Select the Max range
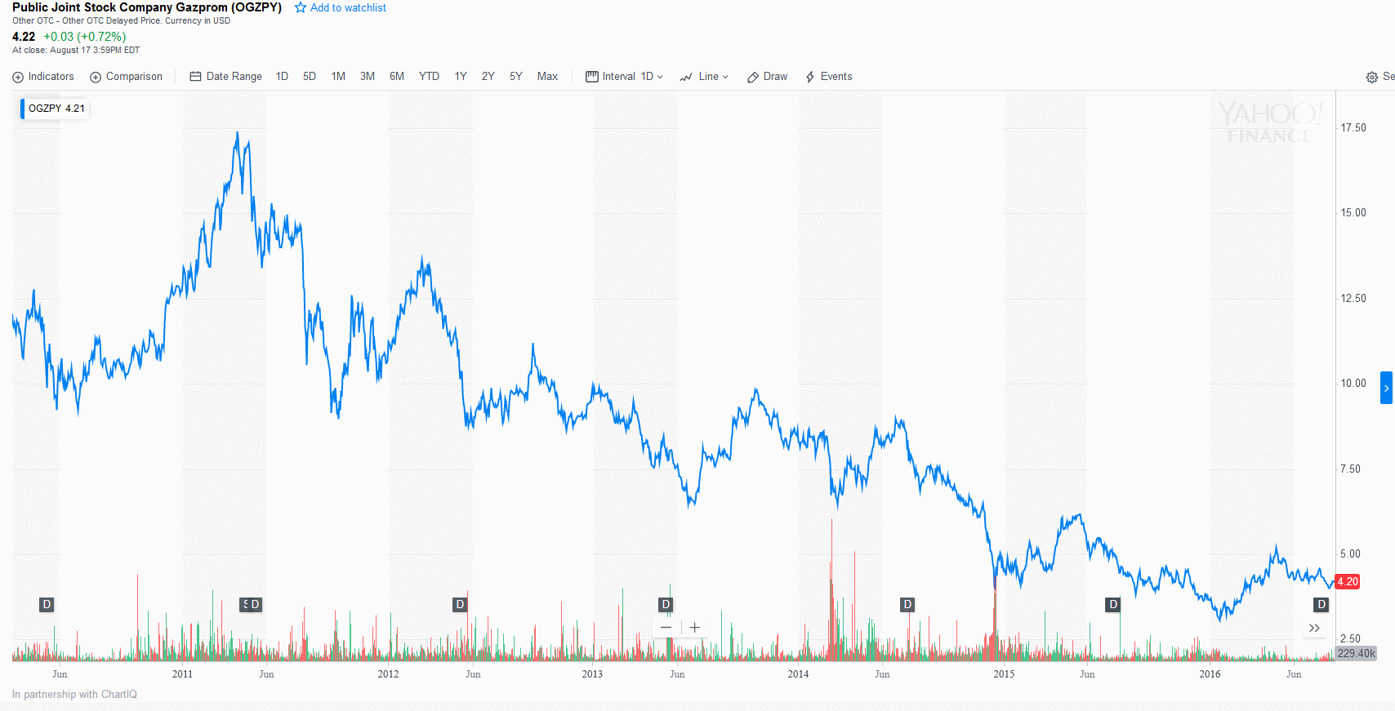Screen dimensions: 1395x711 click(x=547, y=77)
